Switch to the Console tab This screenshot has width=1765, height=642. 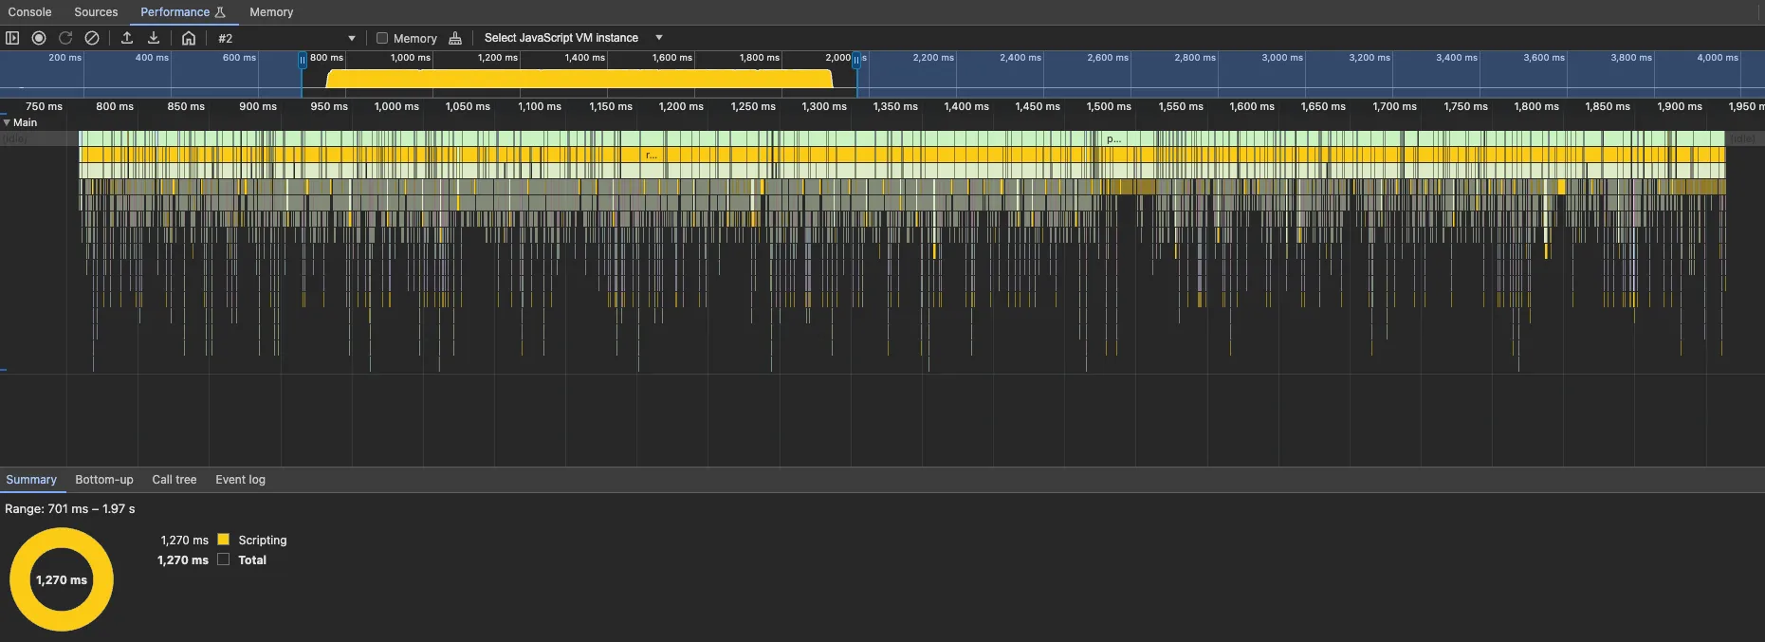tap(29, 12)
